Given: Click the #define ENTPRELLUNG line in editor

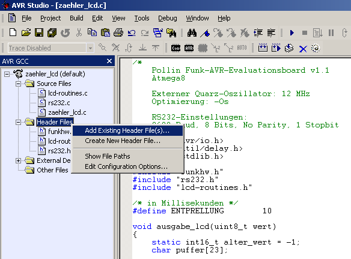Looking at the screenshot, I should pos(202,211).
